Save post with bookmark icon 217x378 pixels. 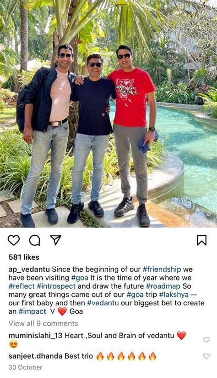[201, 240]
